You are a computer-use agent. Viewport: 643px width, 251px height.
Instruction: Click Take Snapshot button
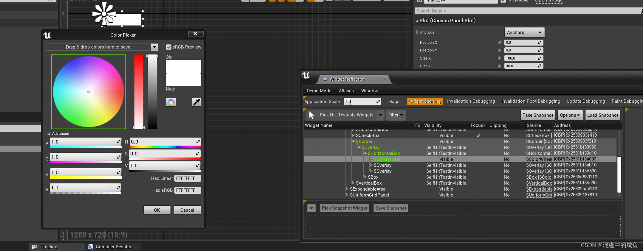(x=538, y=115)
